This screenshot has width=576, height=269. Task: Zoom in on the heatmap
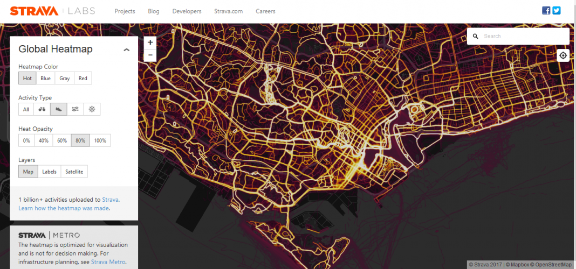pos(150,43)
